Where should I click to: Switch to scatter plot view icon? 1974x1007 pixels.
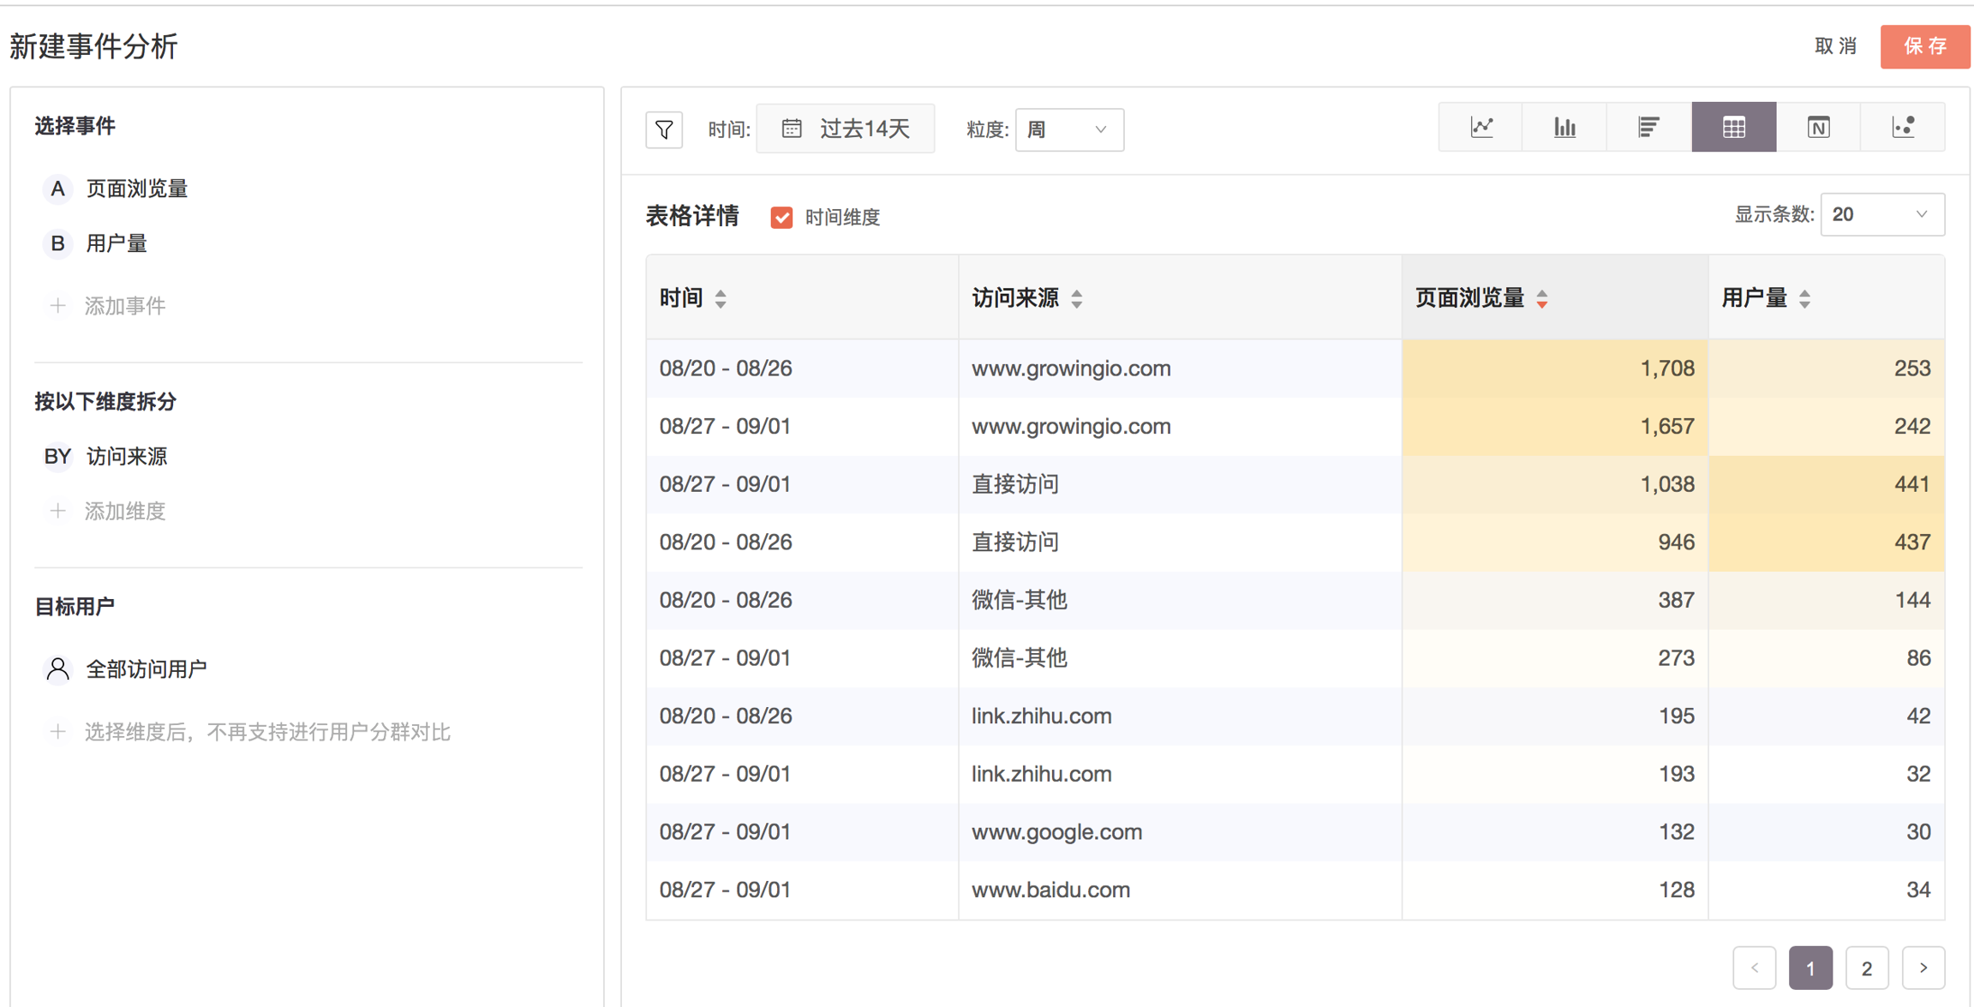pyautogui.click(x=1903, y=128)
